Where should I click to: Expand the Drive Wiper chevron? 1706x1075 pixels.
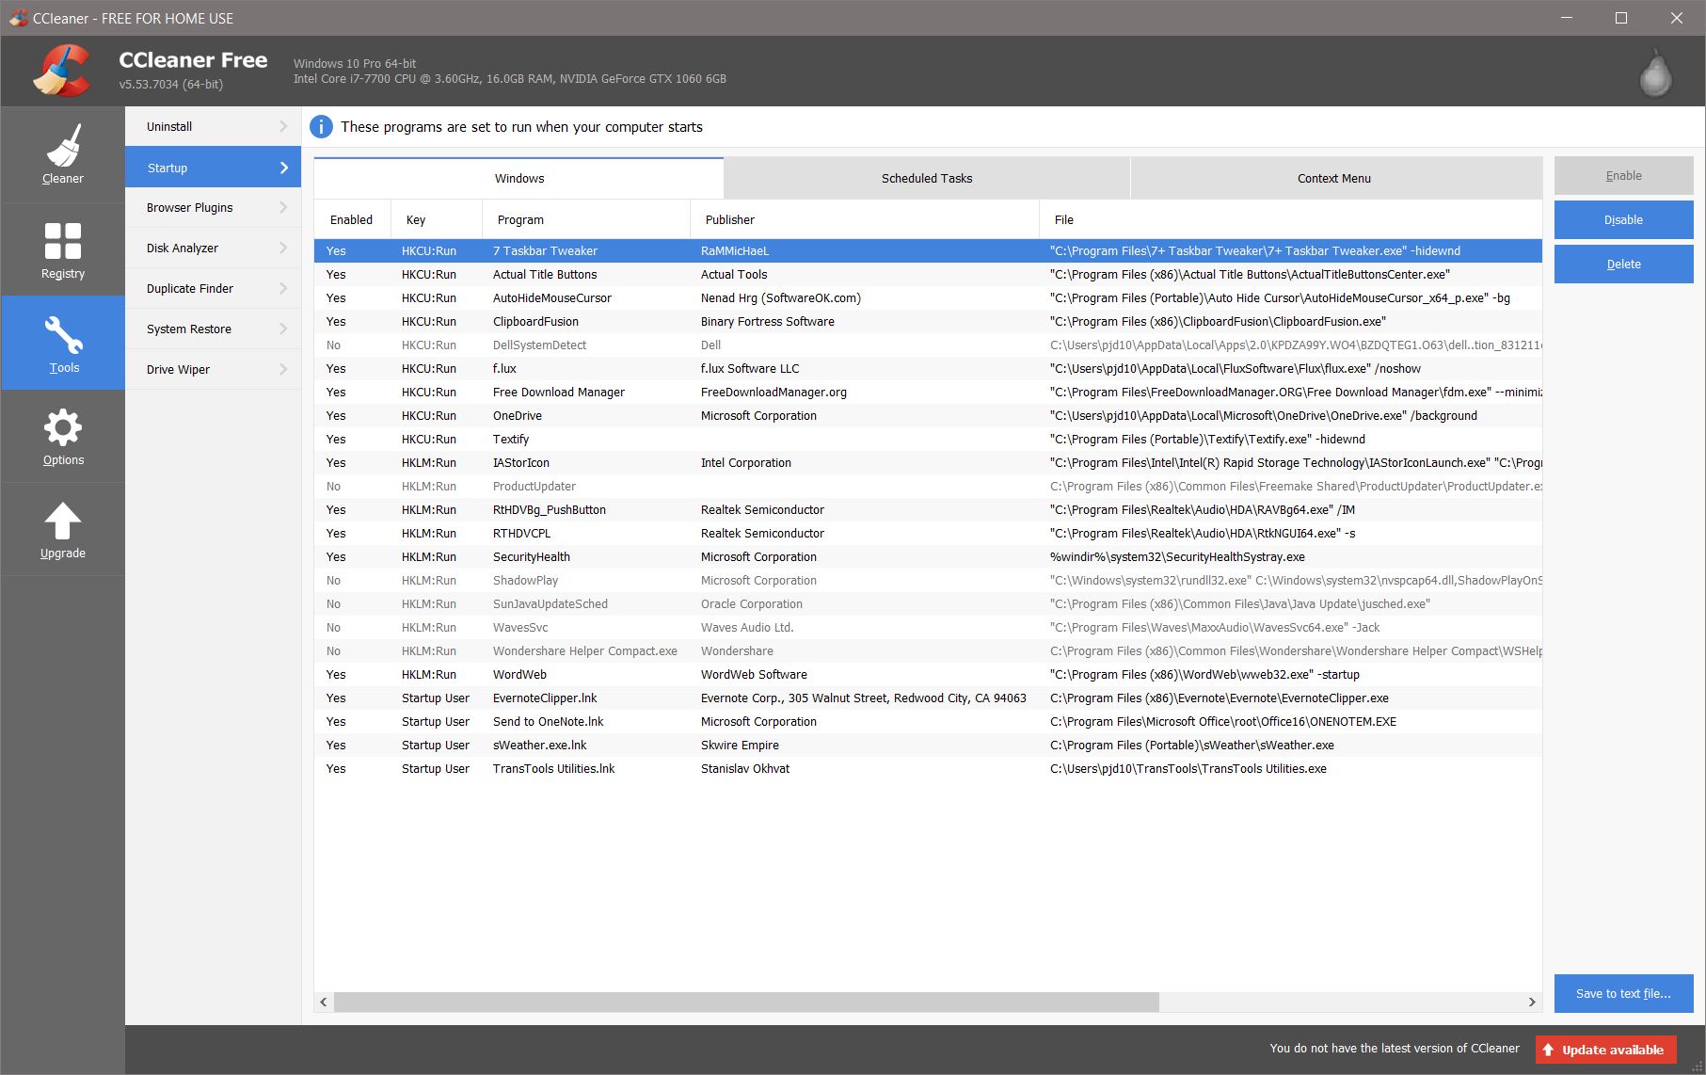click(x=283, y=369)
